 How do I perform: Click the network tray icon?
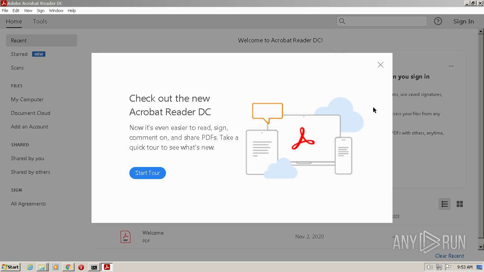(x=439, y=267)
